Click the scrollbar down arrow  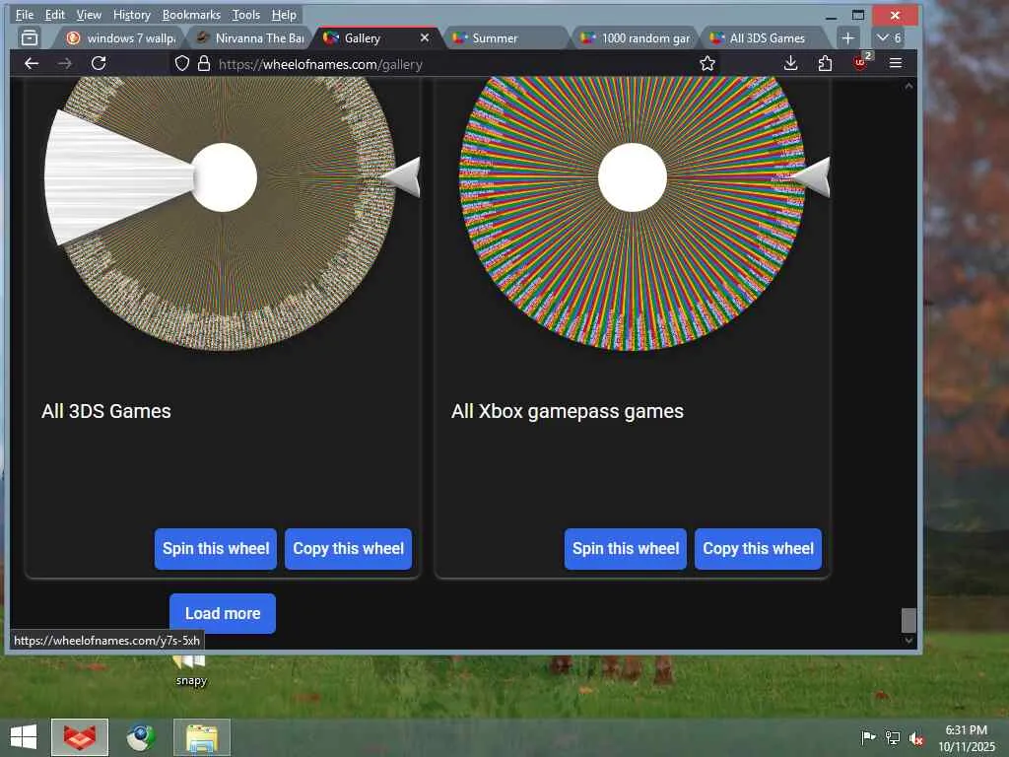pos(908,641)
